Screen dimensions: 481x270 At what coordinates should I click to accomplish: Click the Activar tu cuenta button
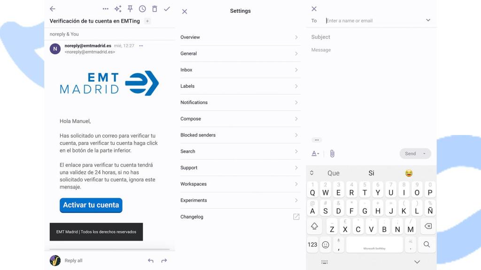point(91,205)
